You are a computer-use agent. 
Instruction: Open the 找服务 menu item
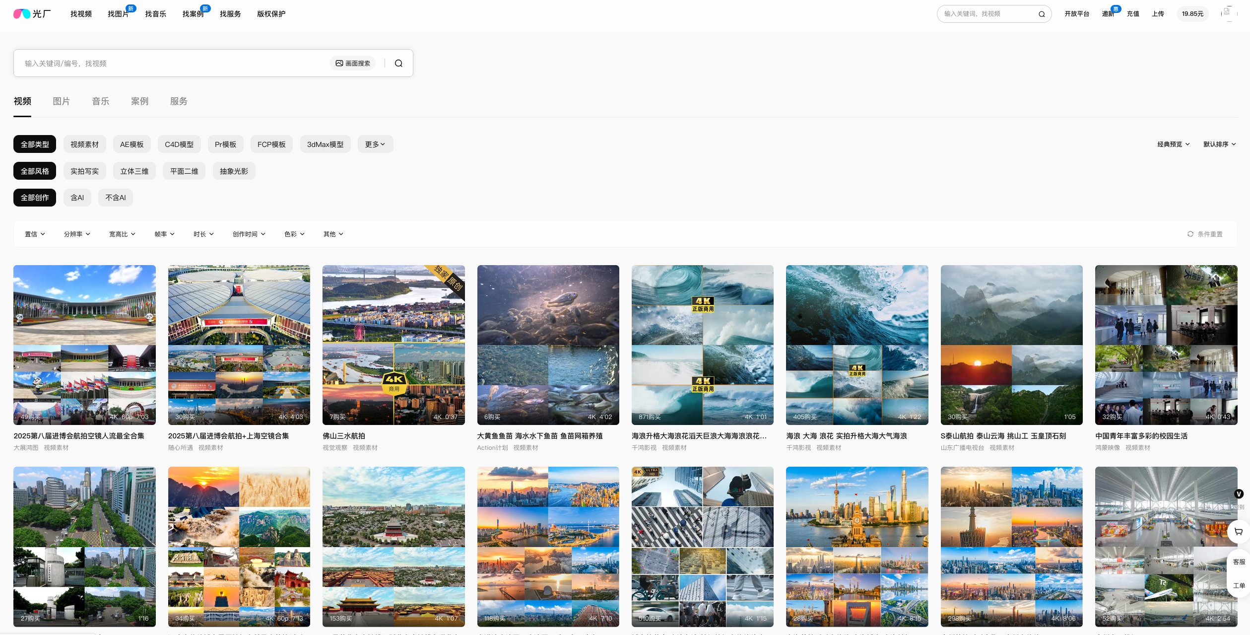click(230, 14)
